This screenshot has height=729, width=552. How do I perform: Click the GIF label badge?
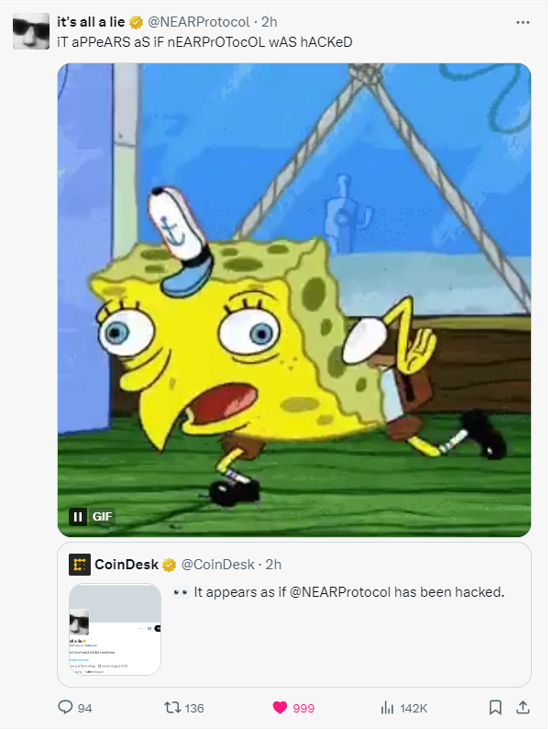tap(102, 517)
